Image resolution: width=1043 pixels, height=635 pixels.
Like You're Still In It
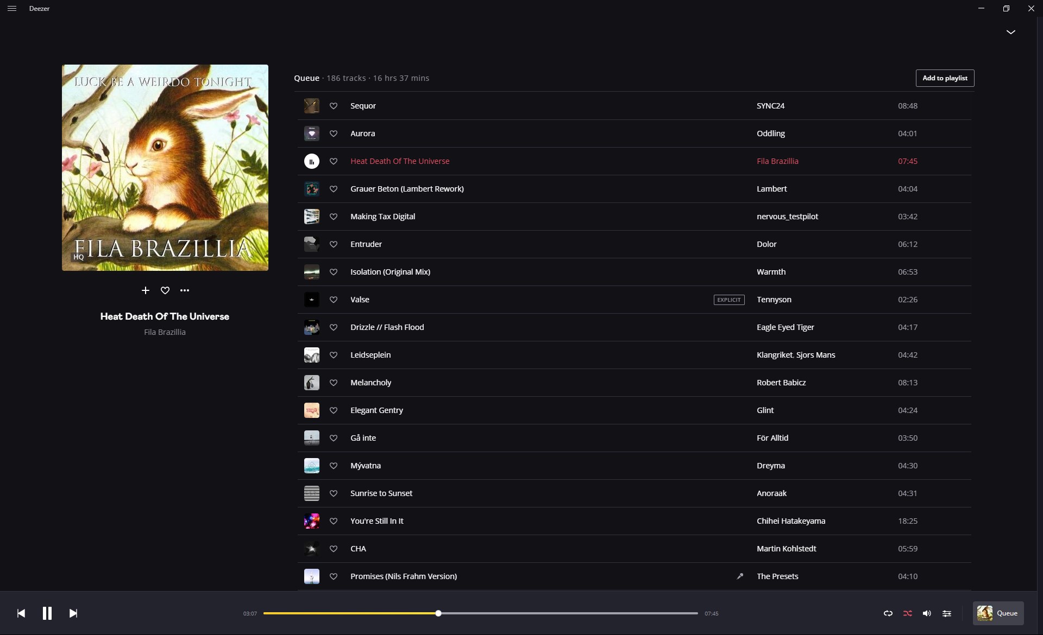[334, 521]
